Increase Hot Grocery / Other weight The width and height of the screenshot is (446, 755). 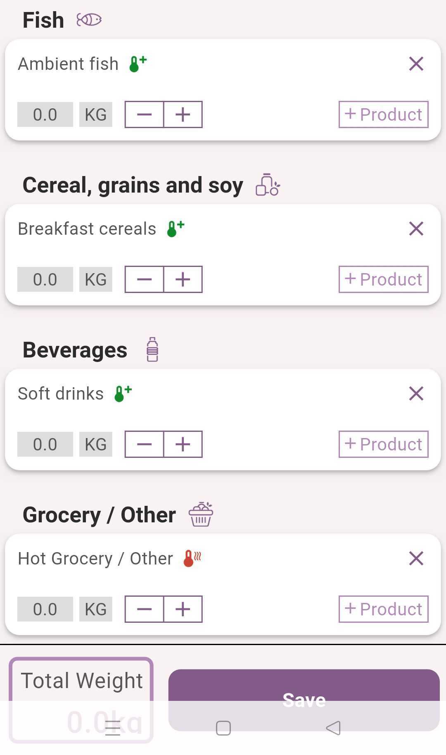point(183,609)
